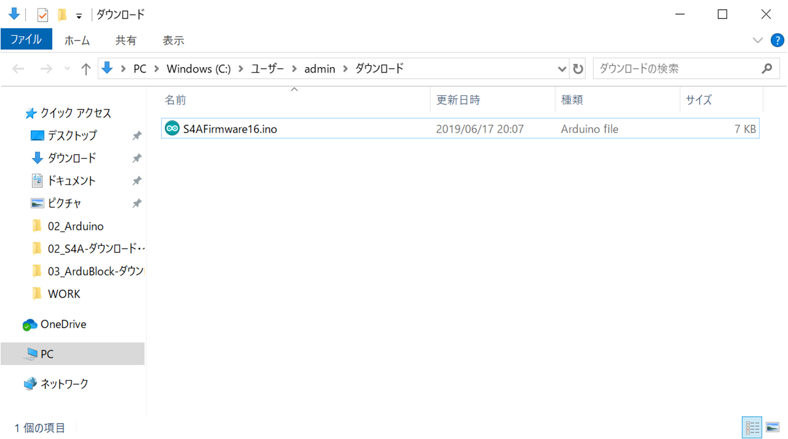The image size is (788, 439).
Task: Select the Arduino icon beside S4AFirmware16.ino
Action: [171, 129]
